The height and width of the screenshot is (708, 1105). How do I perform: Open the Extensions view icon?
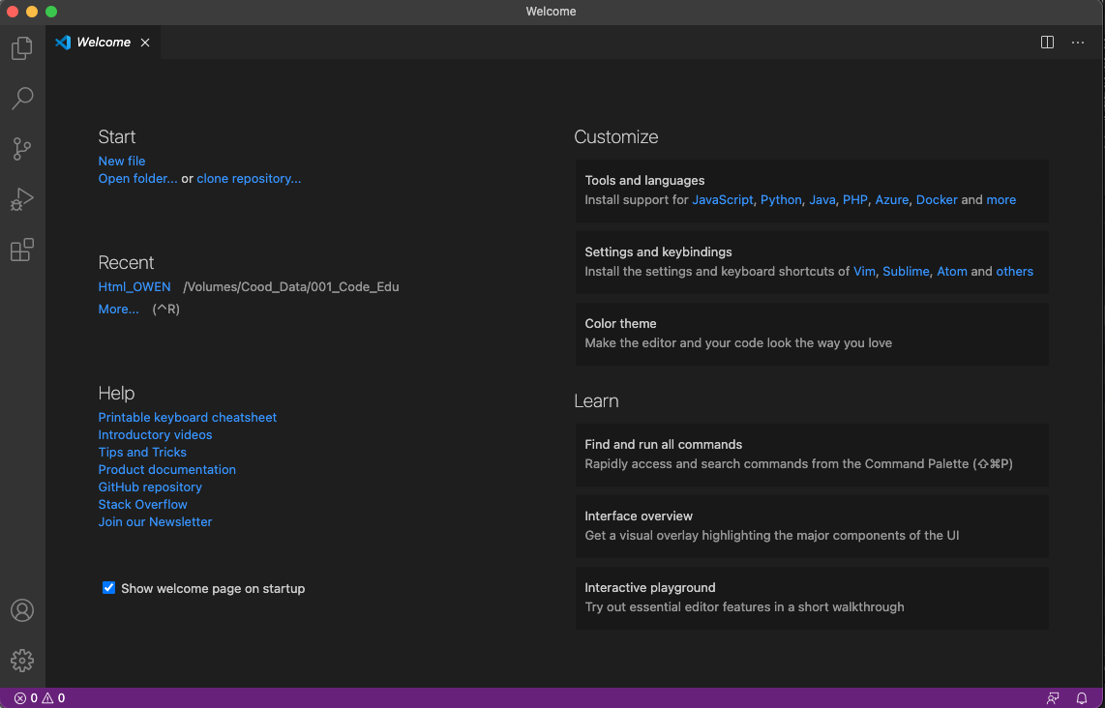point(22,251)
